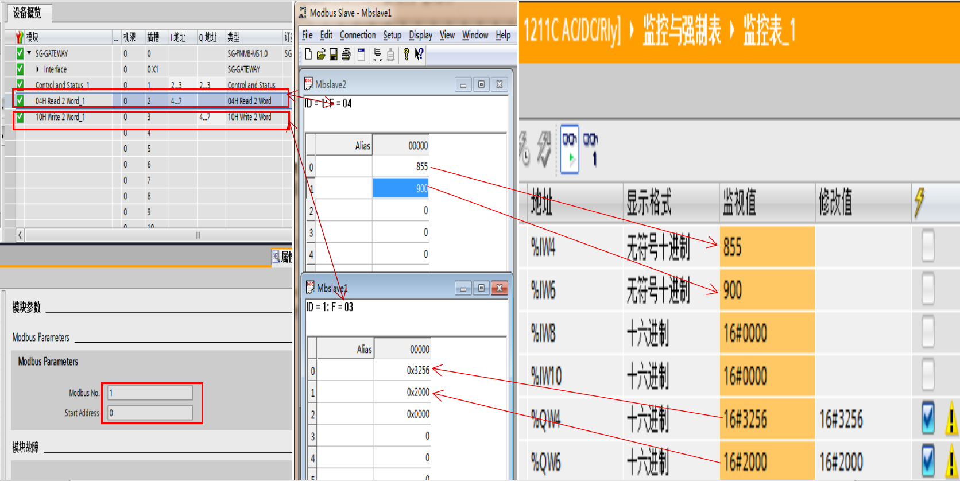Click the 16#3256 modify value cell
This screenshot has height=481, width=960.
[863, 418]
